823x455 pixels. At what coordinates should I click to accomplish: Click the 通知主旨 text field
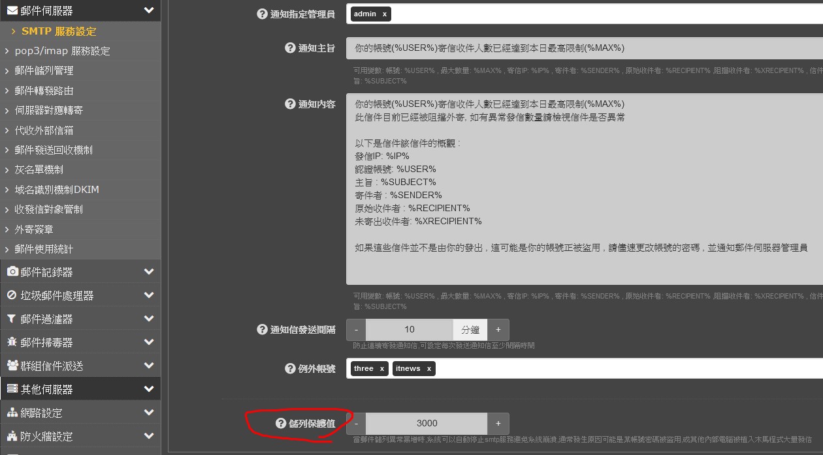pos(581,48)
